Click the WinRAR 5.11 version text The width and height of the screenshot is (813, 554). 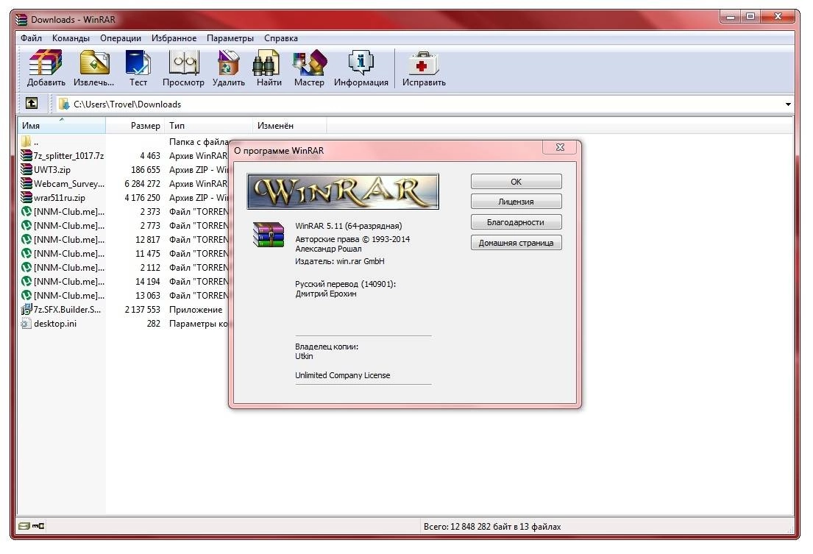pyautogui.click(x=349, y=226)
